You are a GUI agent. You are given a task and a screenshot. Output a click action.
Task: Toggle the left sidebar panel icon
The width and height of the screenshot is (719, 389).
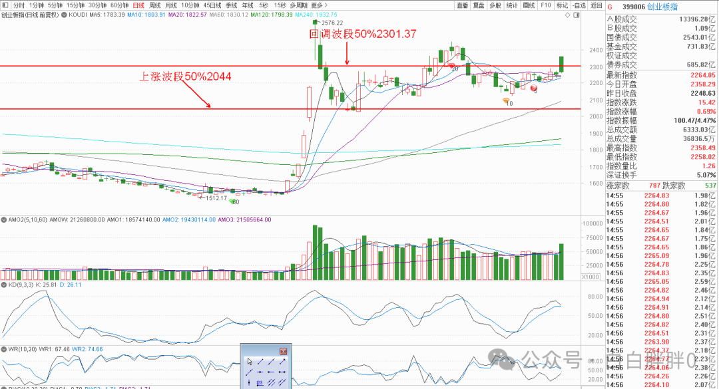5,5
